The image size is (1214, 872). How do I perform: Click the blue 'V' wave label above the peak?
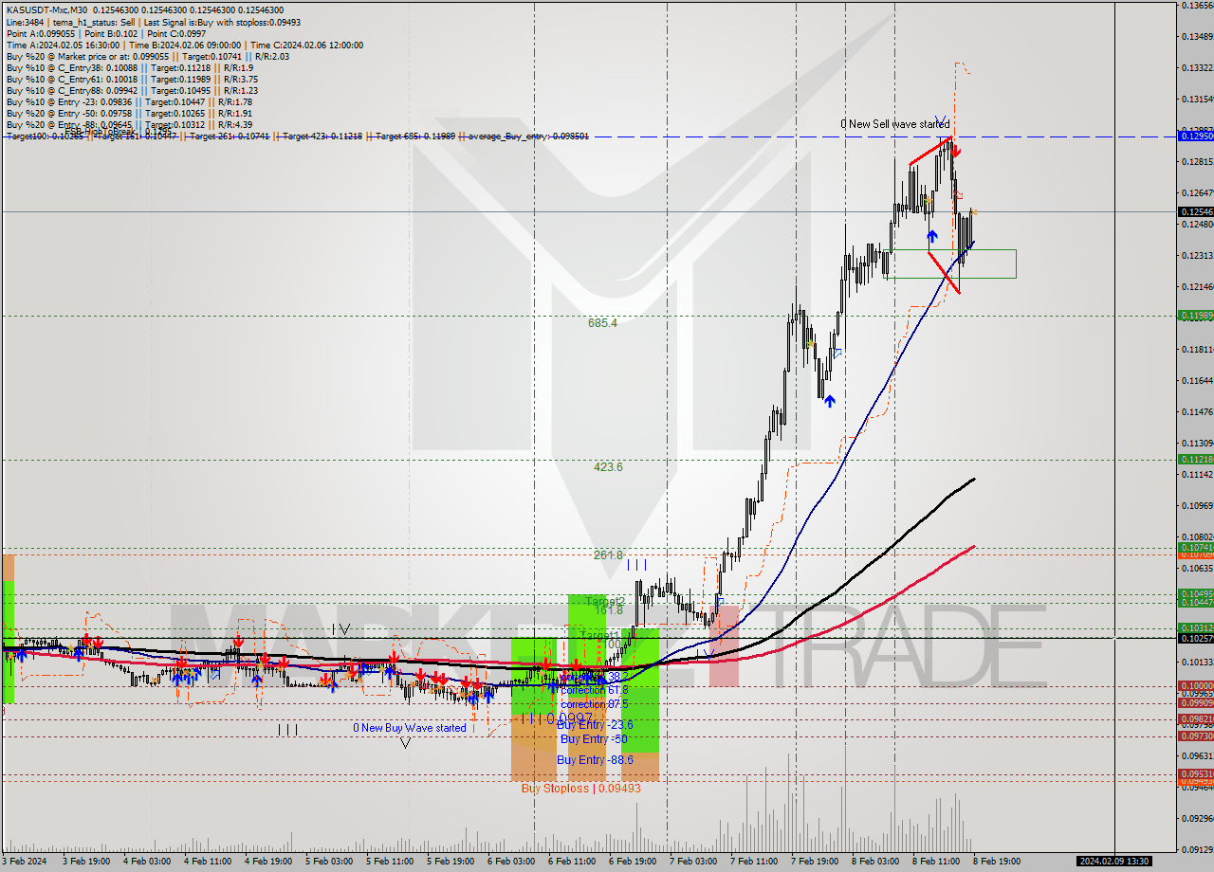click(939, 120)
